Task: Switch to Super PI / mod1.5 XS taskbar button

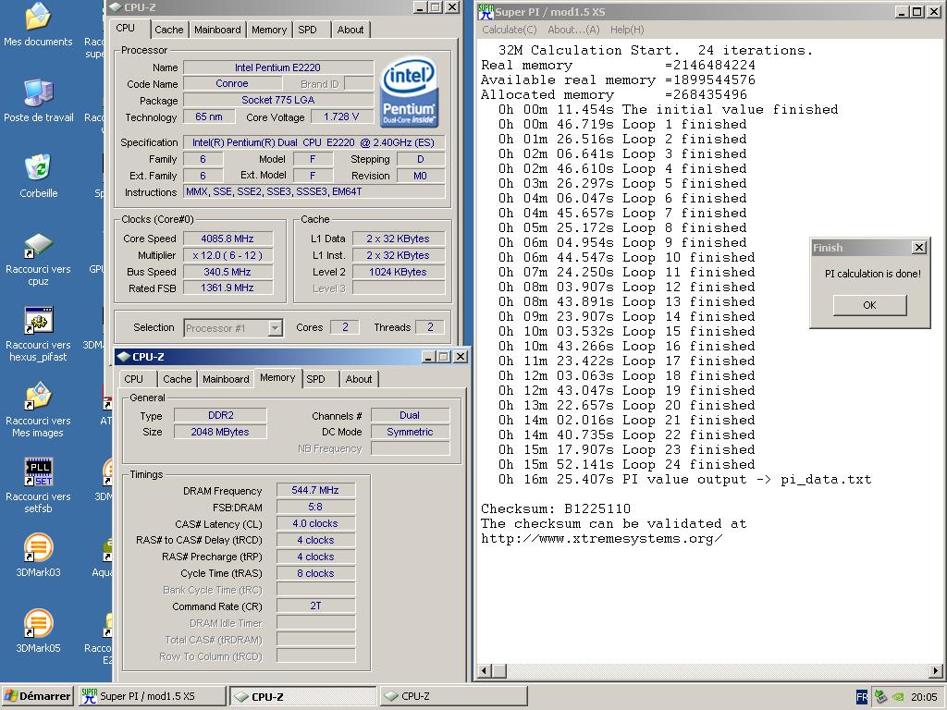Action: tap(152, 696)
